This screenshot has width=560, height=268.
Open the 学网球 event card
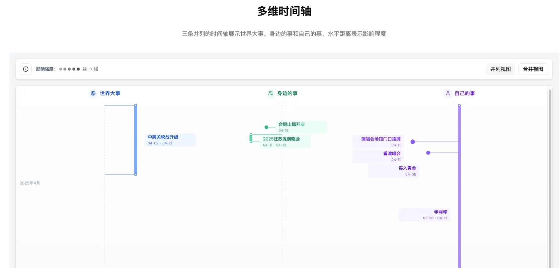[x=424, y=215]
